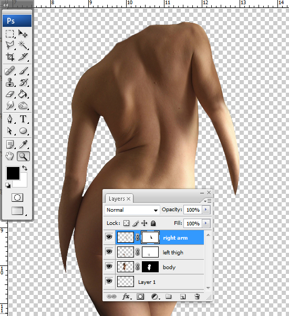The width and height of the screenshot is (289, 316).
Task: Select the Pen tool
Action: pyautogui.click(x=10, y=119)
